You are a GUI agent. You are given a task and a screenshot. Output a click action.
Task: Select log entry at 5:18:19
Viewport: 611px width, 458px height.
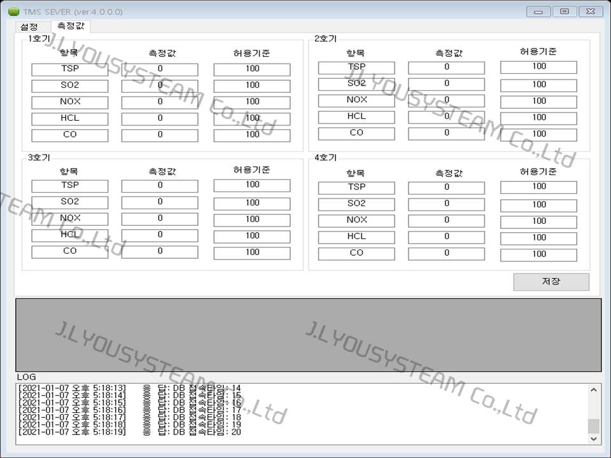[x=129, y=432]
